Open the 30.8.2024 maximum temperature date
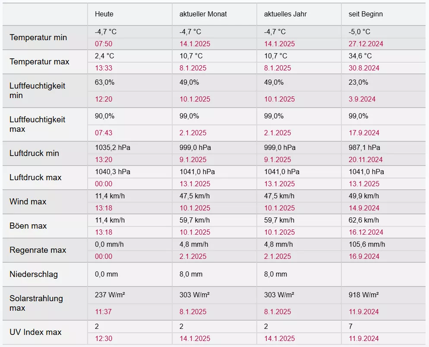This screenshot has height=347, width=429. tap(364, 68)
